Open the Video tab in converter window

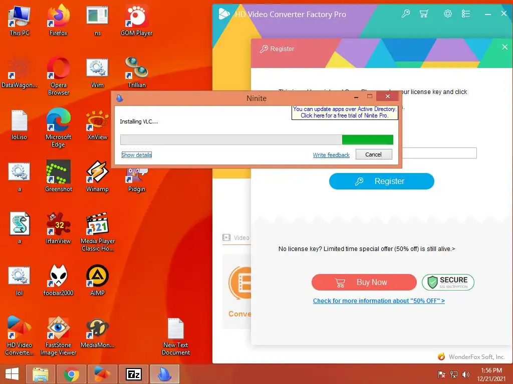click(x=236, y=237)
